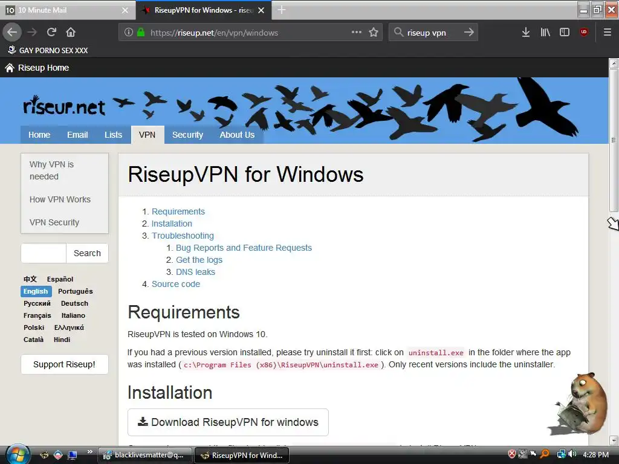
Task: Open the downloads arrow in toolbar
Action: click(526, 33)
